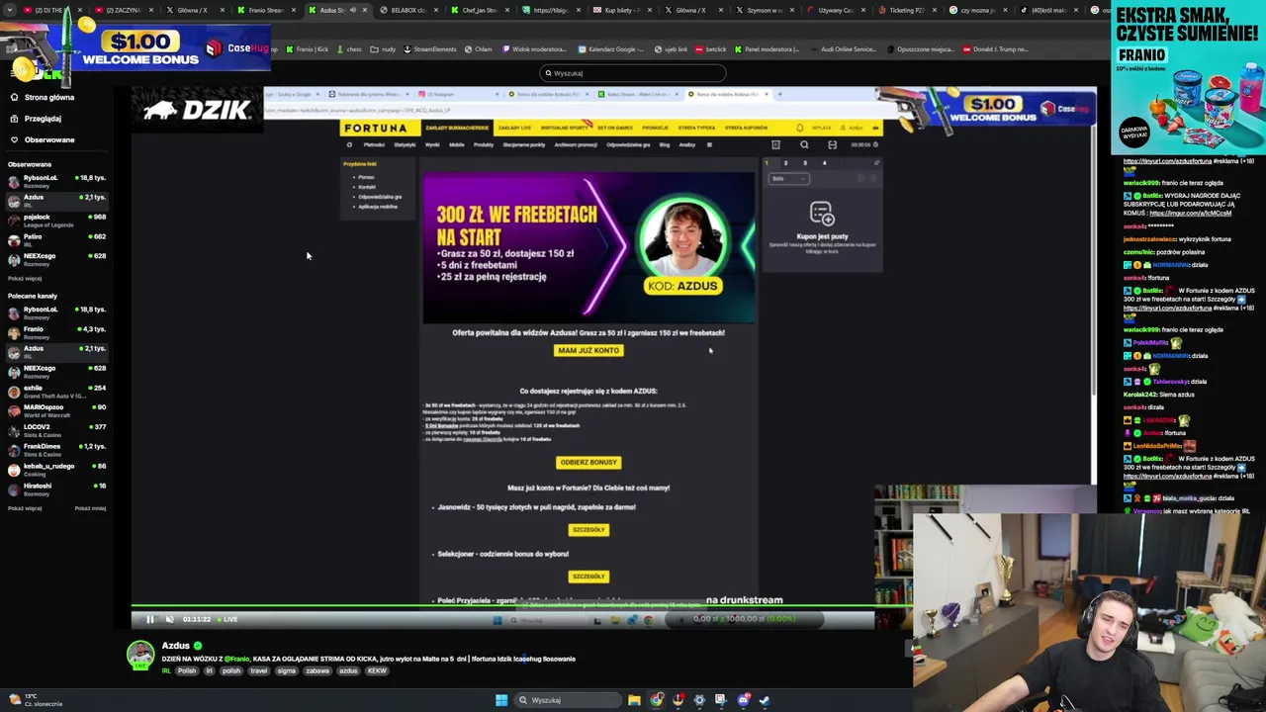Switch to the Franio Stream browser tab

pyautogui.click(x=265, y=10)
